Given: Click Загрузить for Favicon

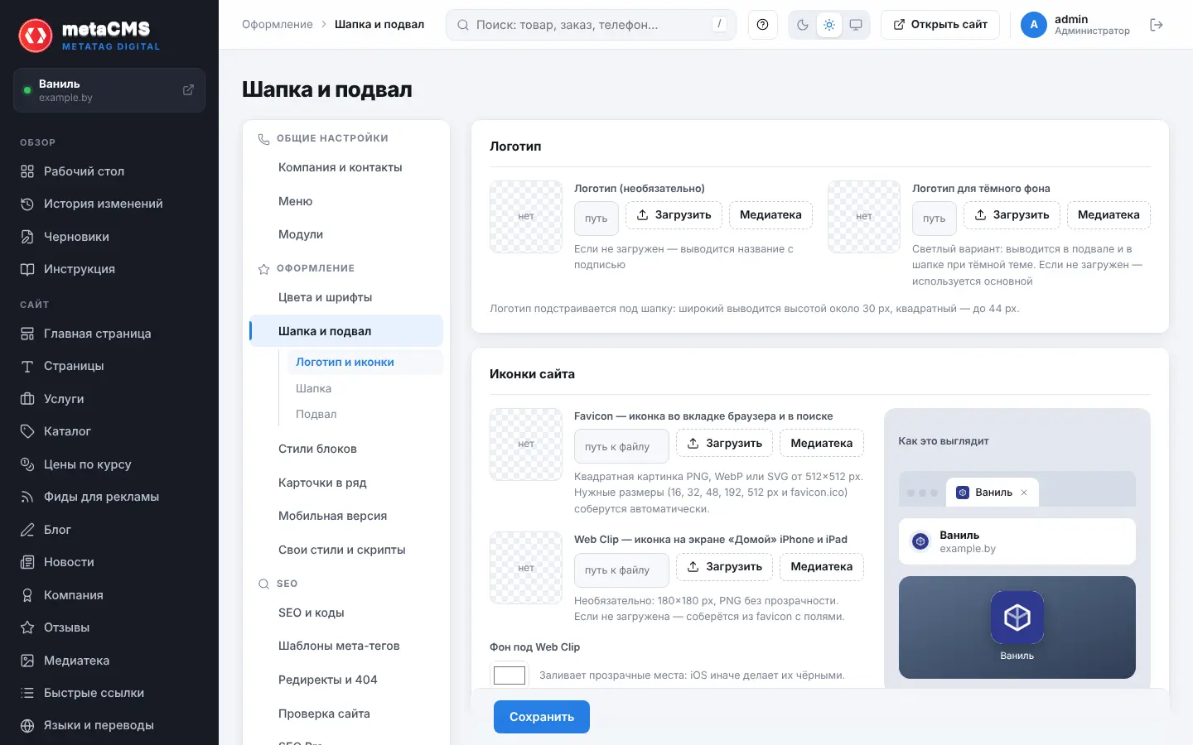Looking at the screenshot, I should [x=725, y=443].
